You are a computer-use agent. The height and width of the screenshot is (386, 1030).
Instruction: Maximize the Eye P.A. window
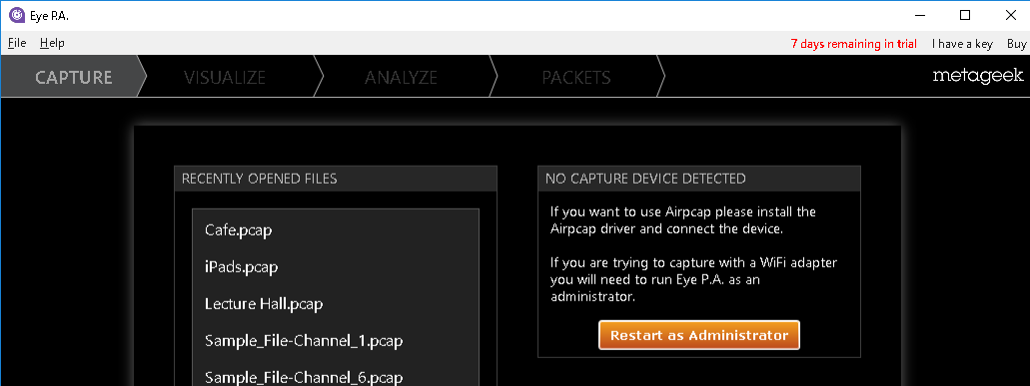coord(964,16)
